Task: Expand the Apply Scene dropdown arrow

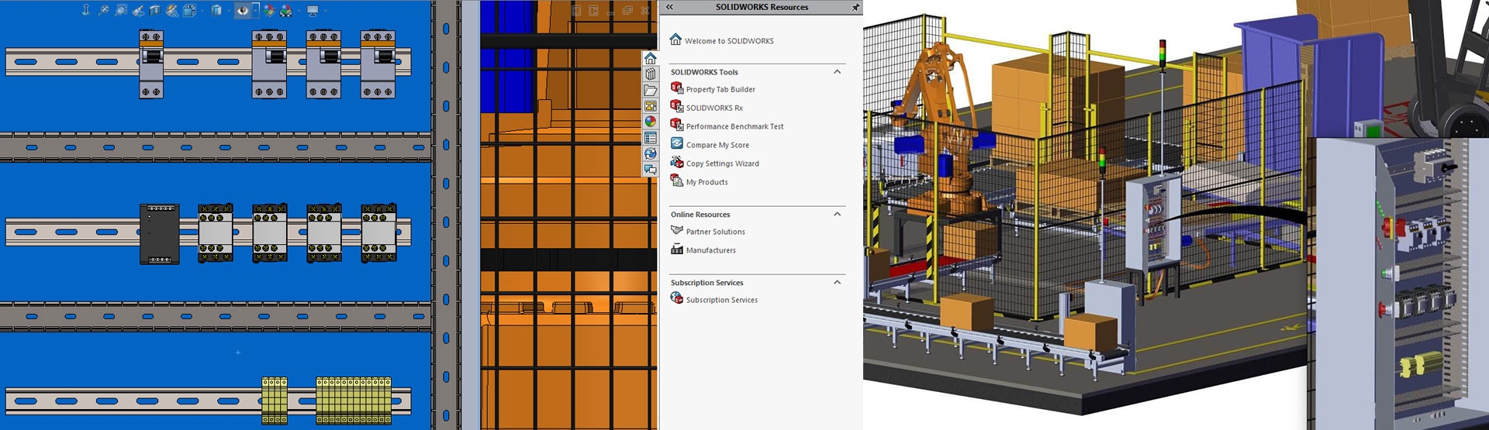Action: pos(299,10)
